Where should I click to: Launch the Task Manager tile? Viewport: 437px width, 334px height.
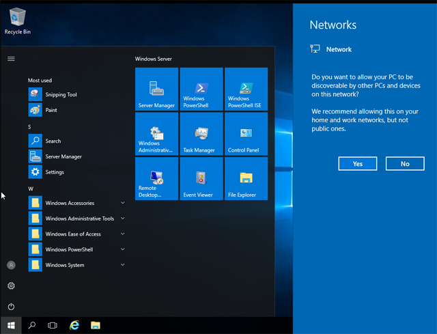(x=201, y=133)
